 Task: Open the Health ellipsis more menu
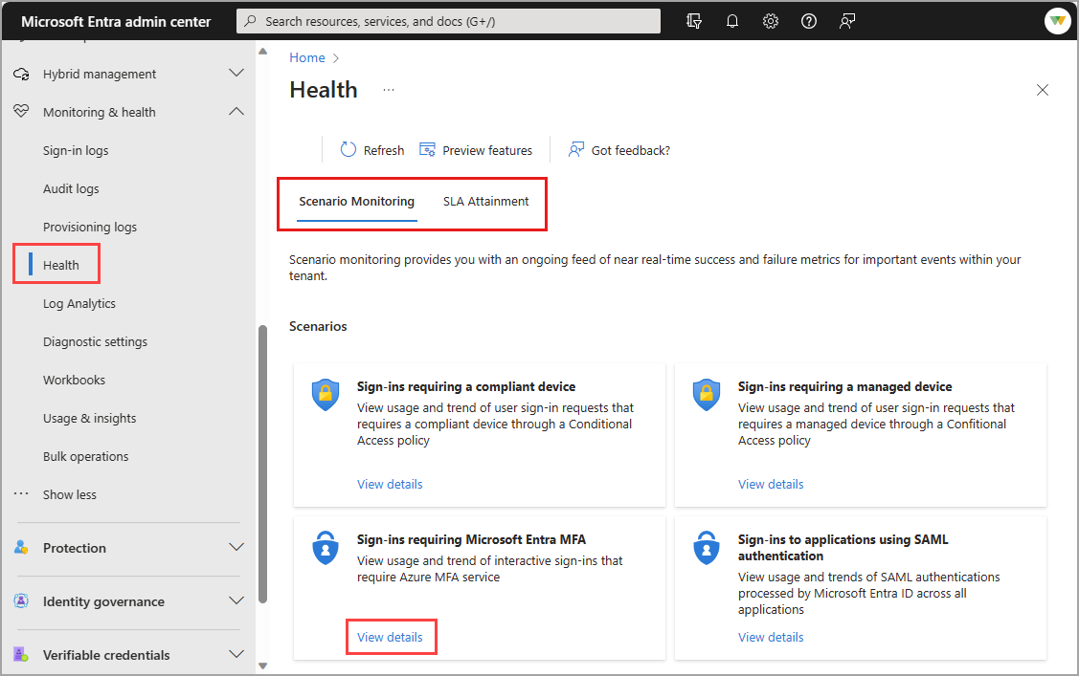pos(389,90)
